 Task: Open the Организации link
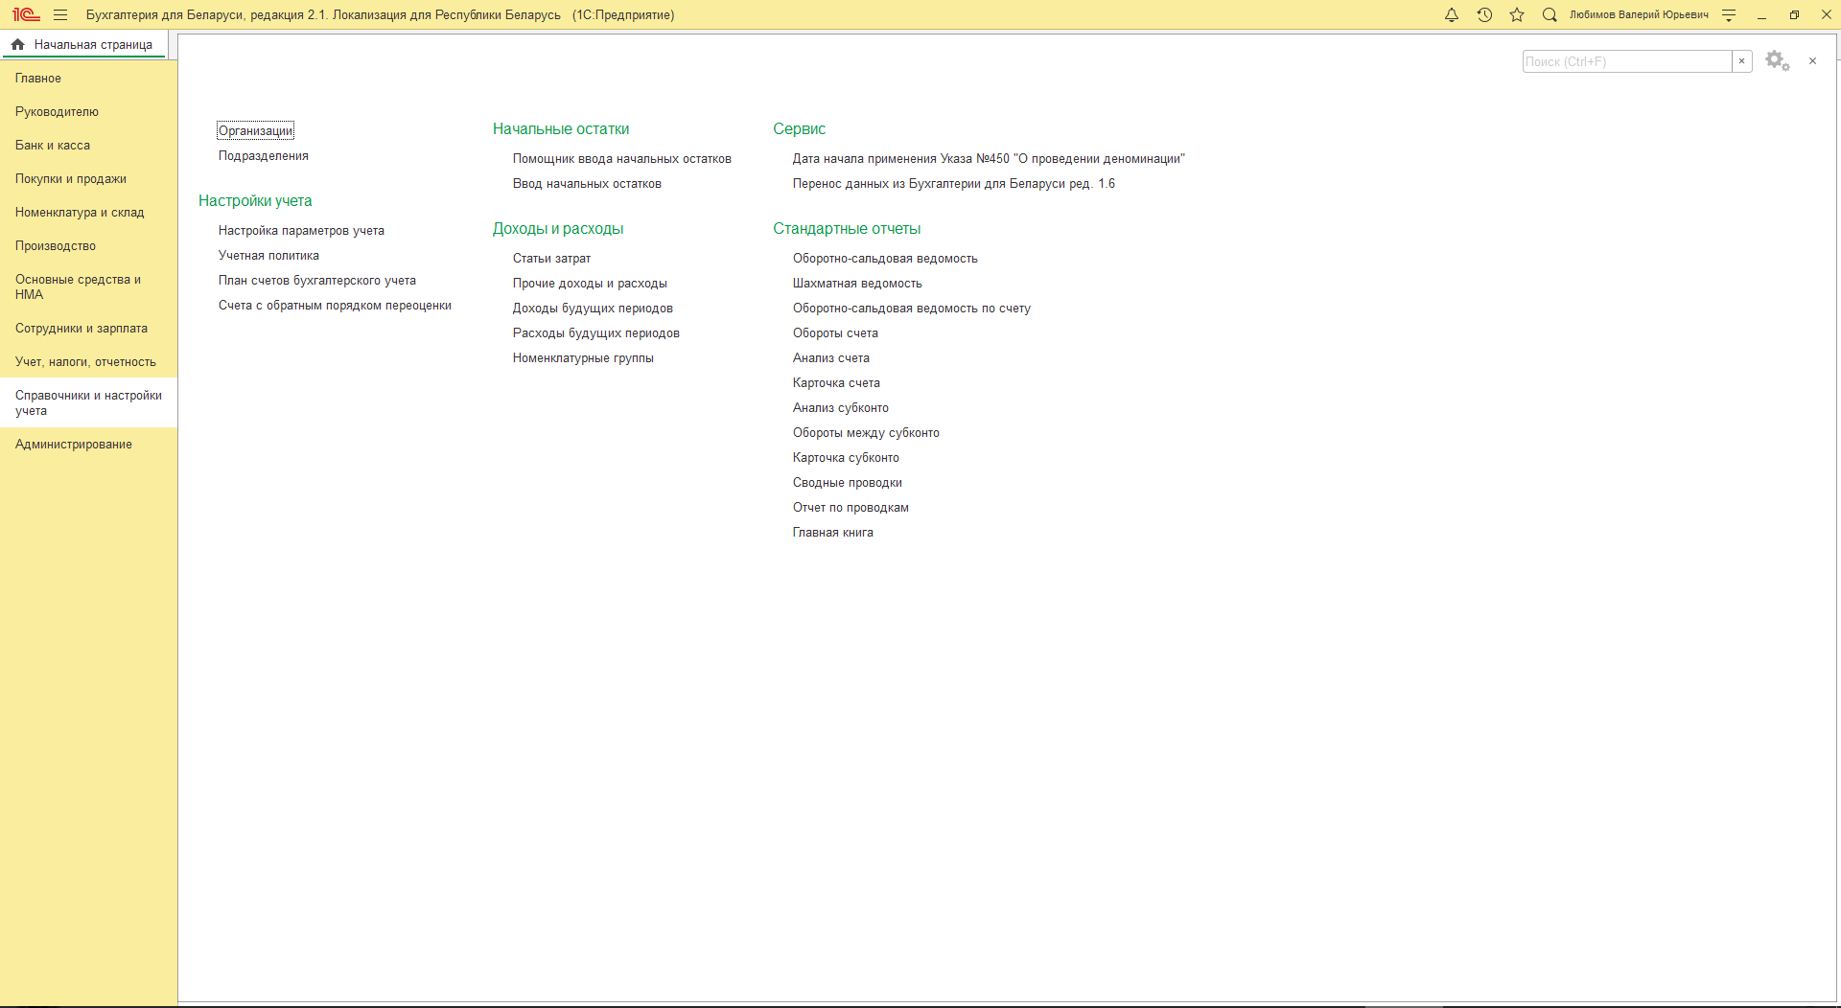(255, 131)
